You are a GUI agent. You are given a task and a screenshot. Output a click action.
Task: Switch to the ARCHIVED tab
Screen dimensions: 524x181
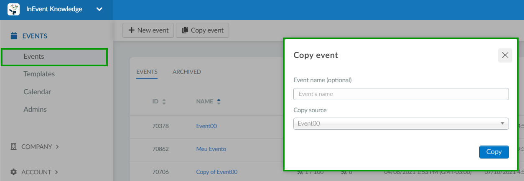click(187, 72)
